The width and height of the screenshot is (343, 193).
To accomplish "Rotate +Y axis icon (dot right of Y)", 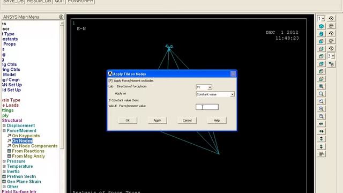I will coord(331,26).
